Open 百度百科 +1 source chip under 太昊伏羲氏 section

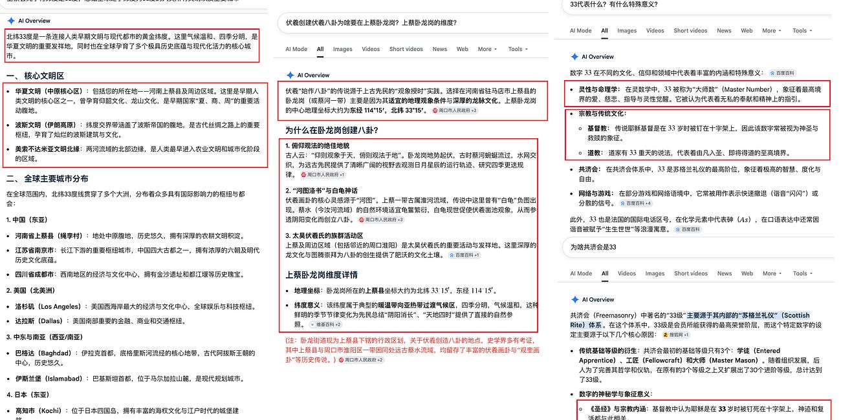[464, 255]
